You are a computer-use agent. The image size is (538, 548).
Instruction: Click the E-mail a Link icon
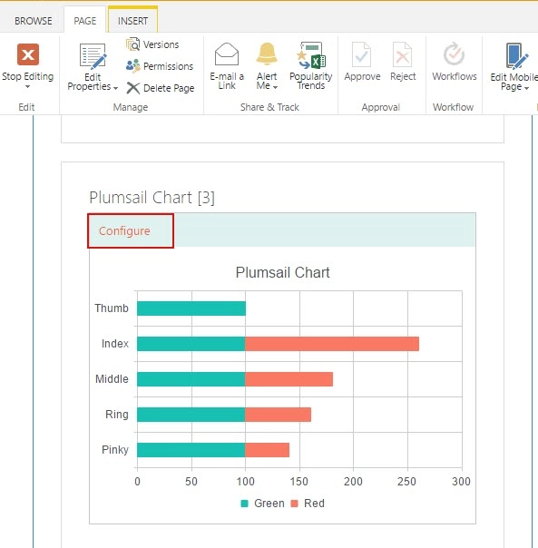(x=227, y=54)
